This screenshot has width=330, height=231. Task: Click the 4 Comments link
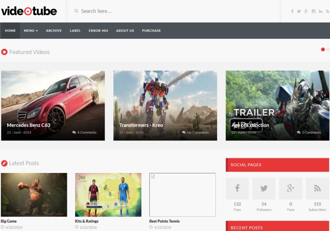click(87, 132)
